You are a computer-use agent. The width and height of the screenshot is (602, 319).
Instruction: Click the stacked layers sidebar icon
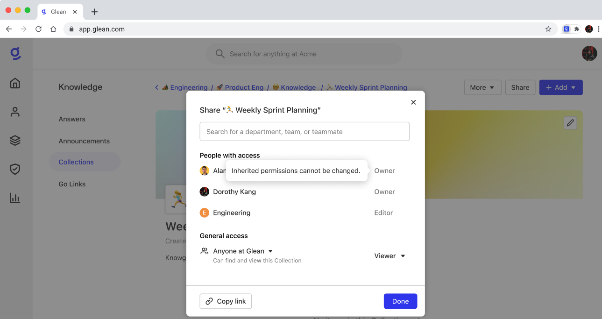coord(15,141)
